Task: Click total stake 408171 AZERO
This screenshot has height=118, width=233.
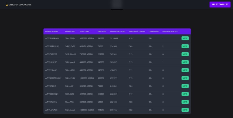Action: click(x=86, y=46)
